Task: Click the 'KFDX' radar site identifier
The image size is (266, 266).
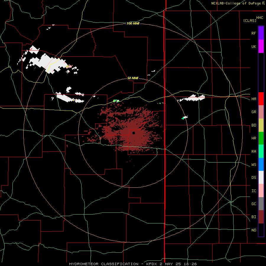Action: [152, 264]
